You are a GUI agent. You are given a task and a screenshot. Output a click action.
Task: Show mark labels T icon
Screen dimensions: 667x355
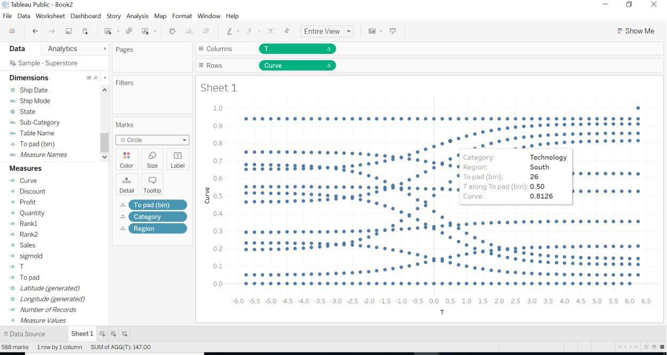(271, 31)
